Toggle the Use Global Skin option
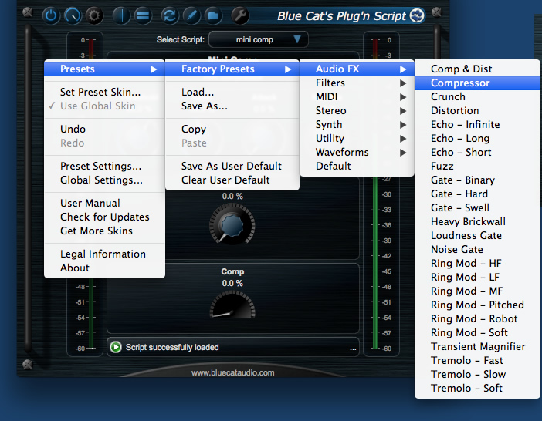 (x=104, y=106)
